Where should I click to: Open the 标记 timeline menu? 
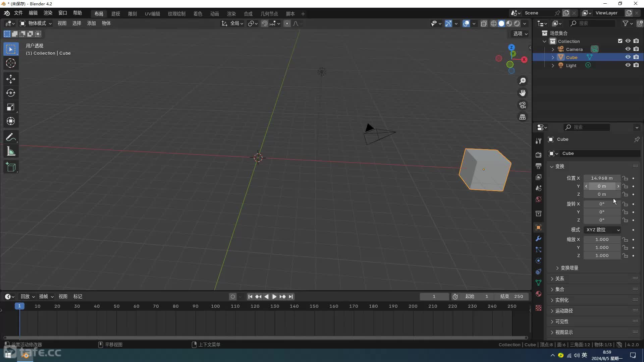tap(78, 297)
